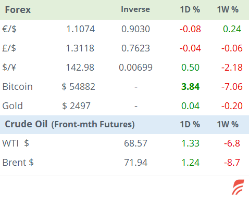Viewport: 249px width, 199px height.
Task: Click the $/¥ rate 142.98
Action: click(x=80, y=68)
